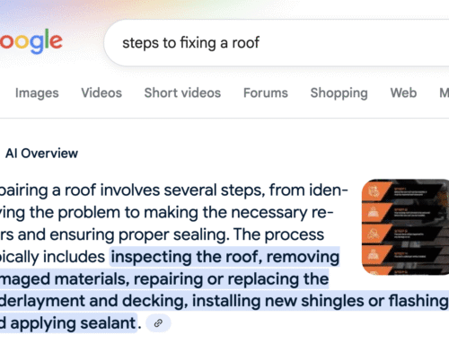Click highlighted 'installing new shingles or flashing' text
The image size is (449, 344).
coord(321,301)
